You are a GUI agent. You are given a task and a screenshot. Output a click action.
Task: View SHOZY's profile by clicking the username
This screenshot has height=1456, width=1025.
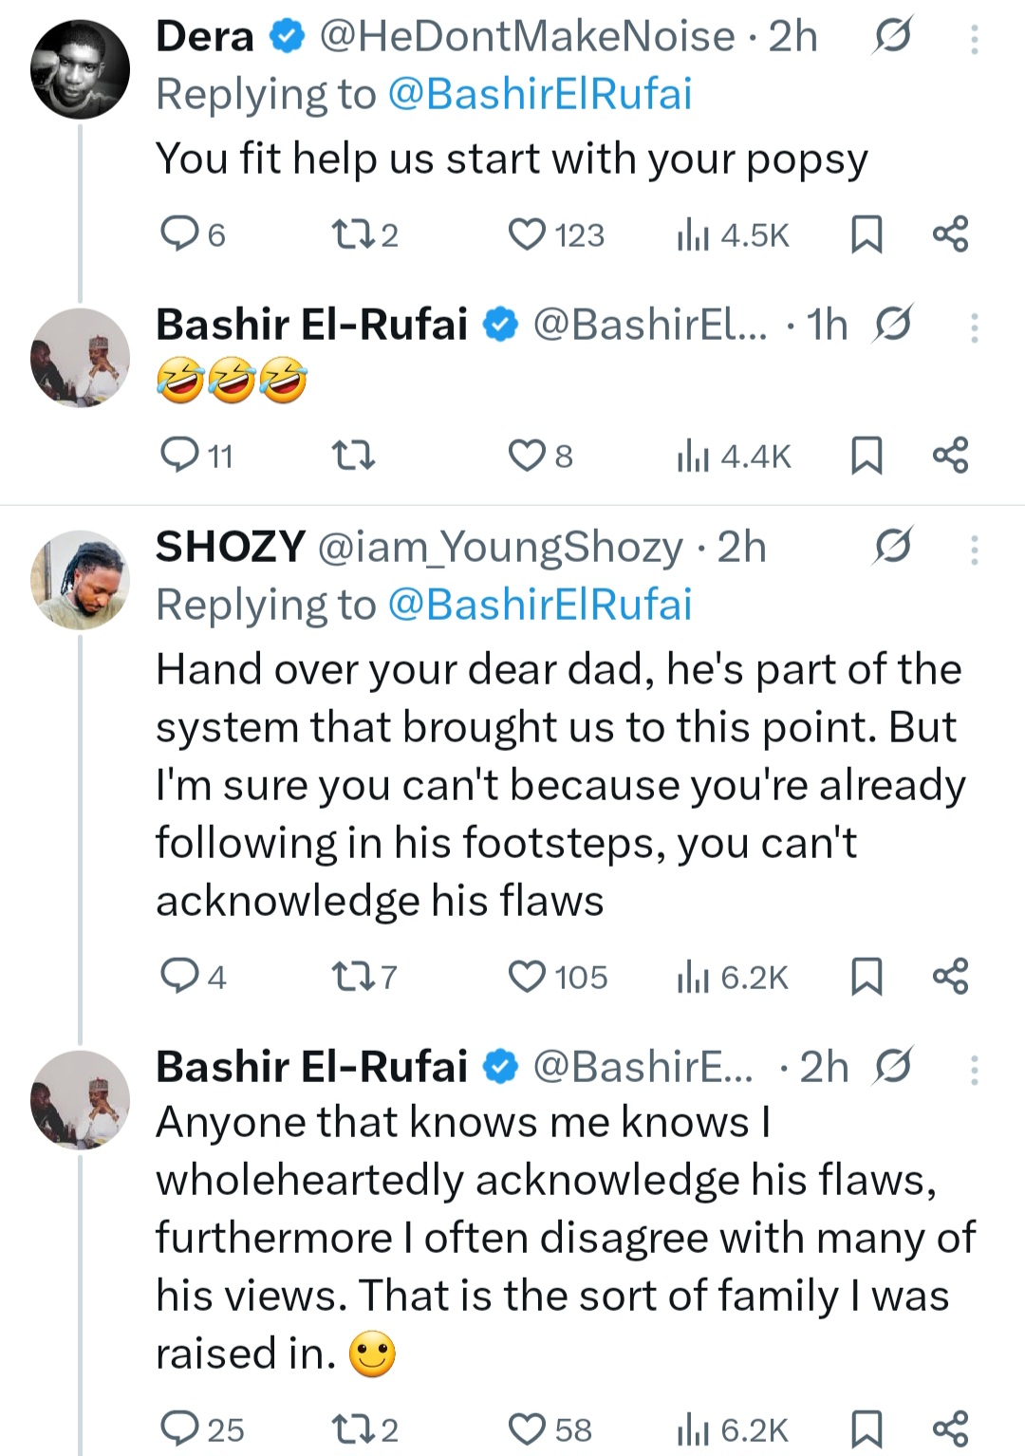228,547
